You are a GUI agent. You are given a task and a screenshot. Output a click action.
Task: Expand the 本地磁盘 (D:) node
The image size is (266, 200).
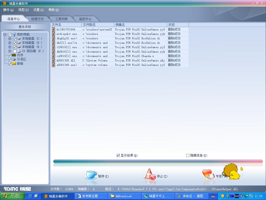click(10, 43)
